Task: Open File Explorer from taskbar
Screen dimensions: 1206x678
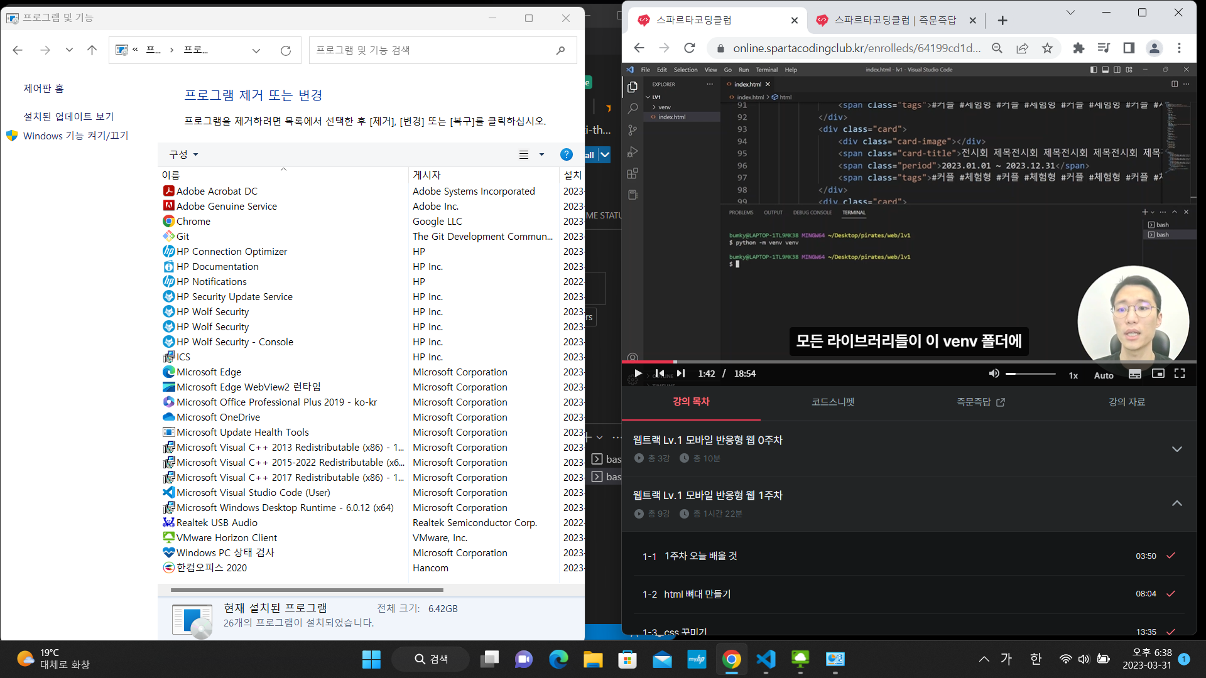Action: pyautogui.click(x=593, y=659)
